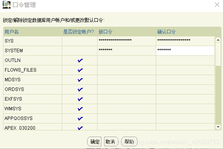
Task: Click scrollbar up arrow in table
Action: click(218, 40)
